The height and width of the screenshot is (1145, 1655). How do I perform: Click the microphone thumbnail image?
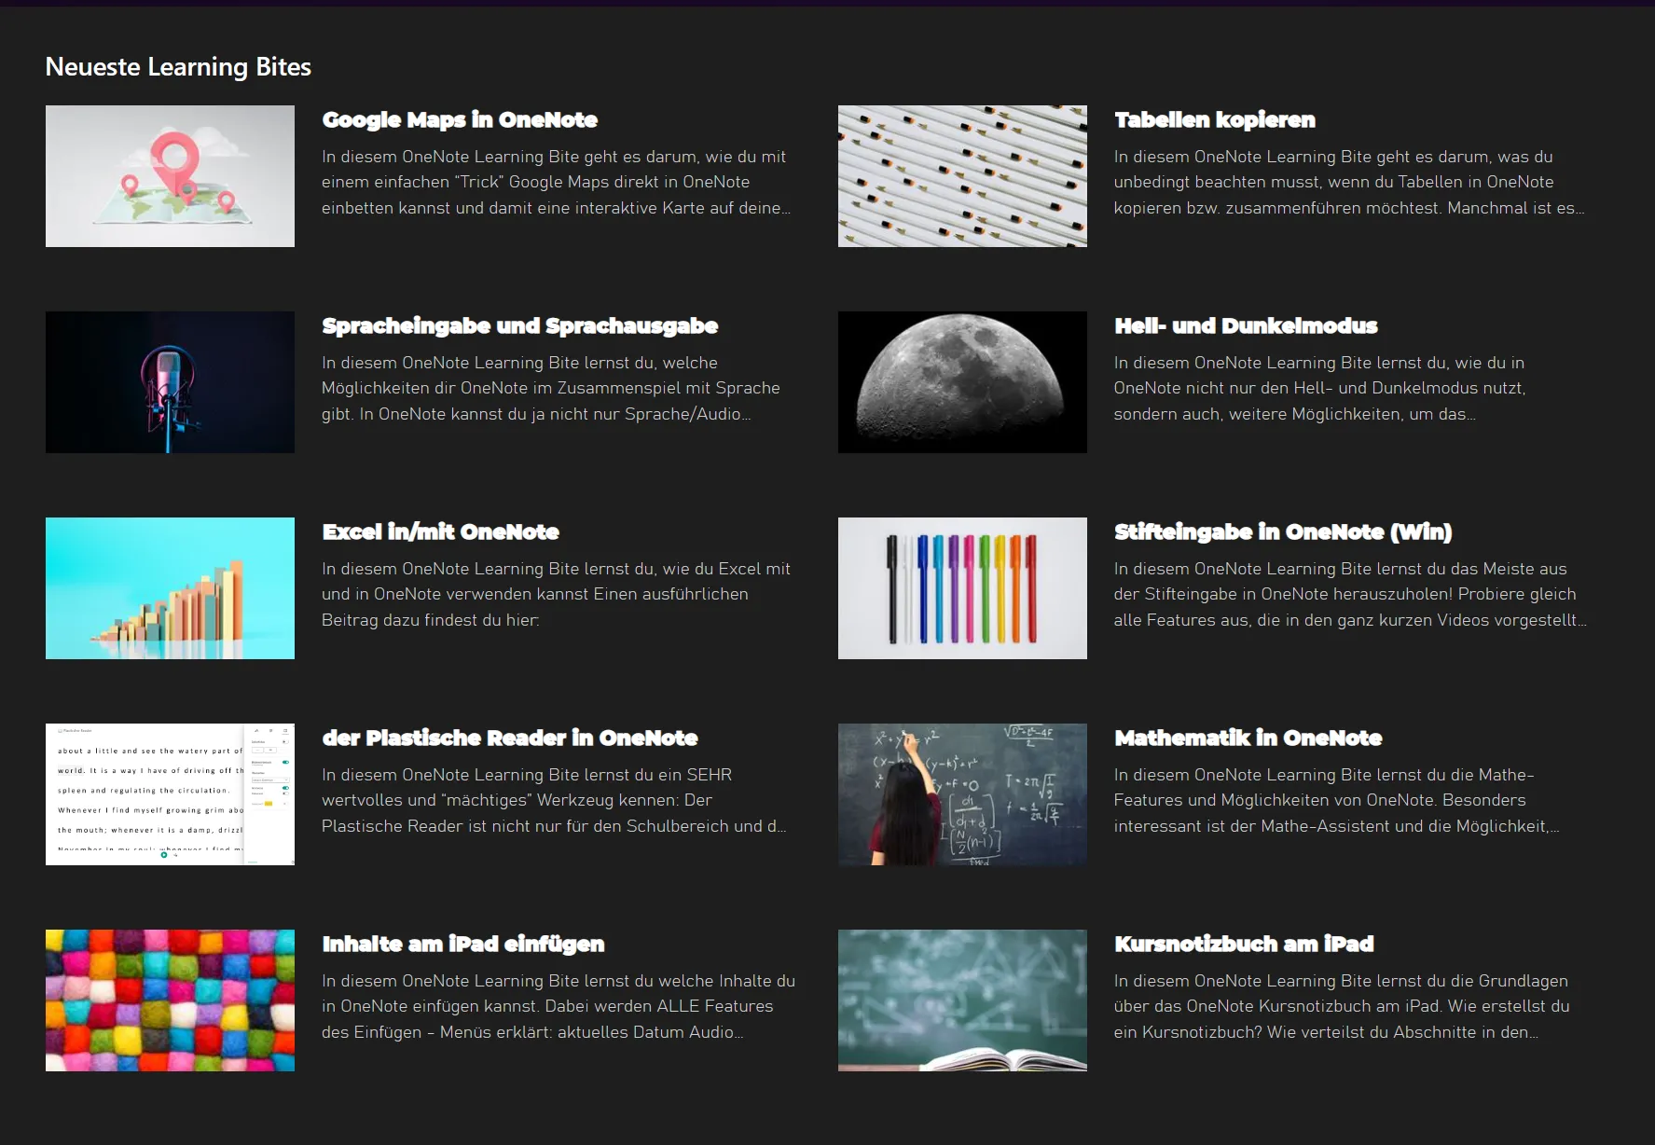170,382
